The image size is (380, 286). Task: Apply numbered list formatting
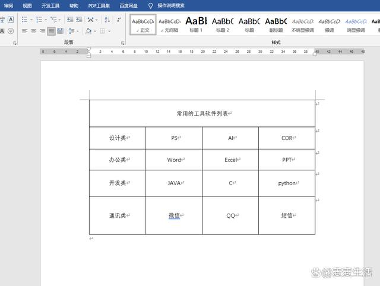click(39, 20)
